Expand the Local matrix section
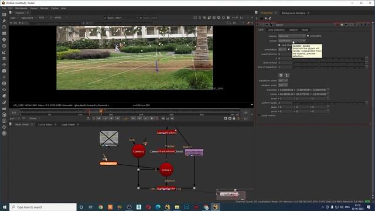Screen dimensions: 375x211 pos(259,115)
